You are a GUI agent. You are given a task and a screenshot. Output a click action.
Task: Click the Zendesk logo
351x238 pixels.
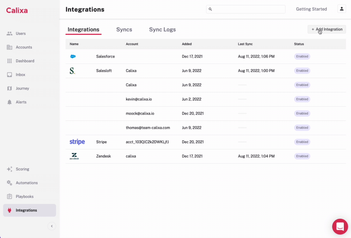click(74, 156)
